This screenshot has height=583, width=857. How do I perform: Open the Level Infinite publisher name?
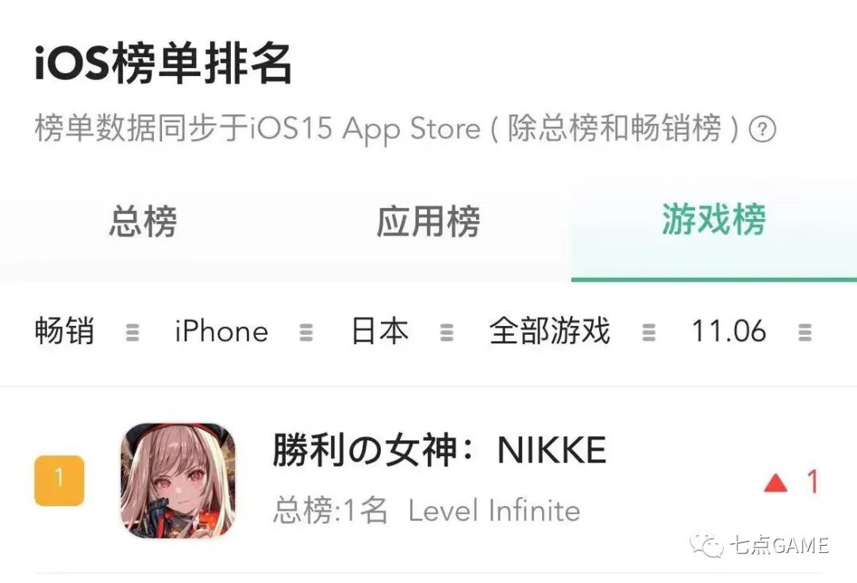point(494,511)
